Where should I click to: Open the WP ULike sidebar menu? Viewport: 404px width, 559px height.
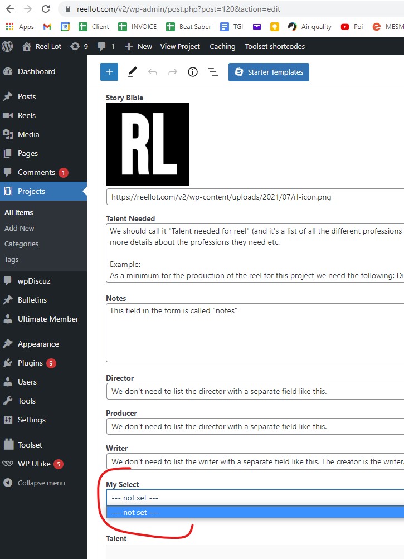(x=43, y=464)
